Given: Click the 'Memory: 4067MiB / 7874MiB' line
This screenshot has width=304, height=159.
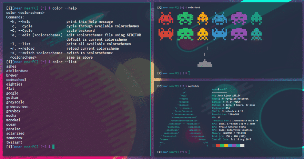Looking at the screenshot, I should (x=229, y=133).
